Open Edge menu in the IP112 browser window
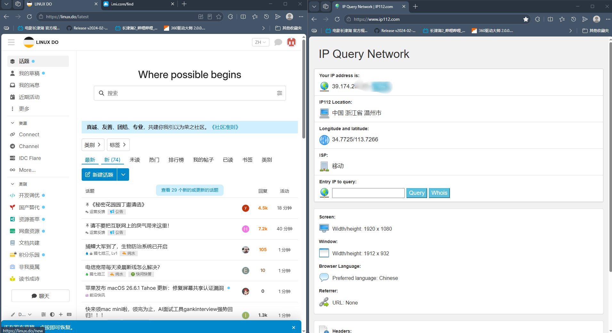The image size is (612, 333). point(608,19)
